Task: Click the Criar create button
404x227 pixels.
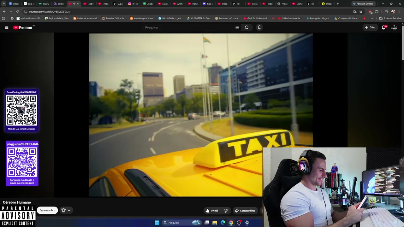Action: pos(370,27)
